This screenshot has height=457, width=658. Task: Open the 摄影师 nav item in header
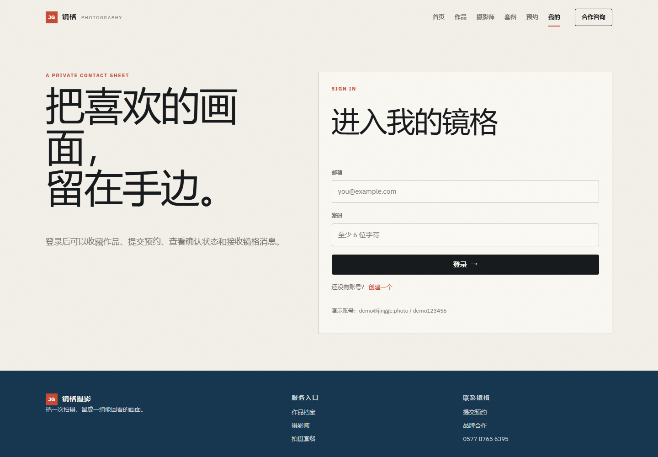click(x=485, y=17)
